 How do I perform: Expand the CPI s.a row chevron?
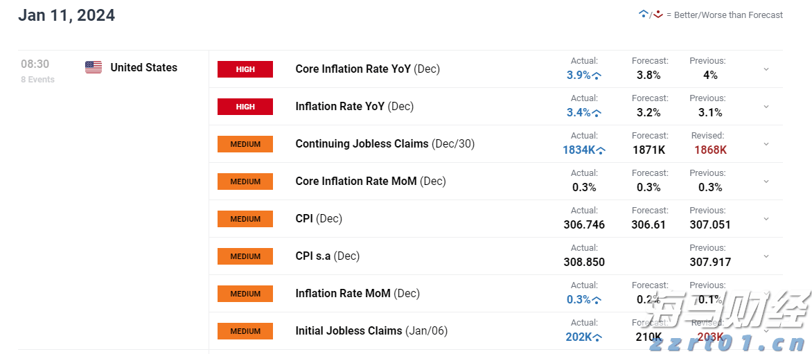pos(766,256)
